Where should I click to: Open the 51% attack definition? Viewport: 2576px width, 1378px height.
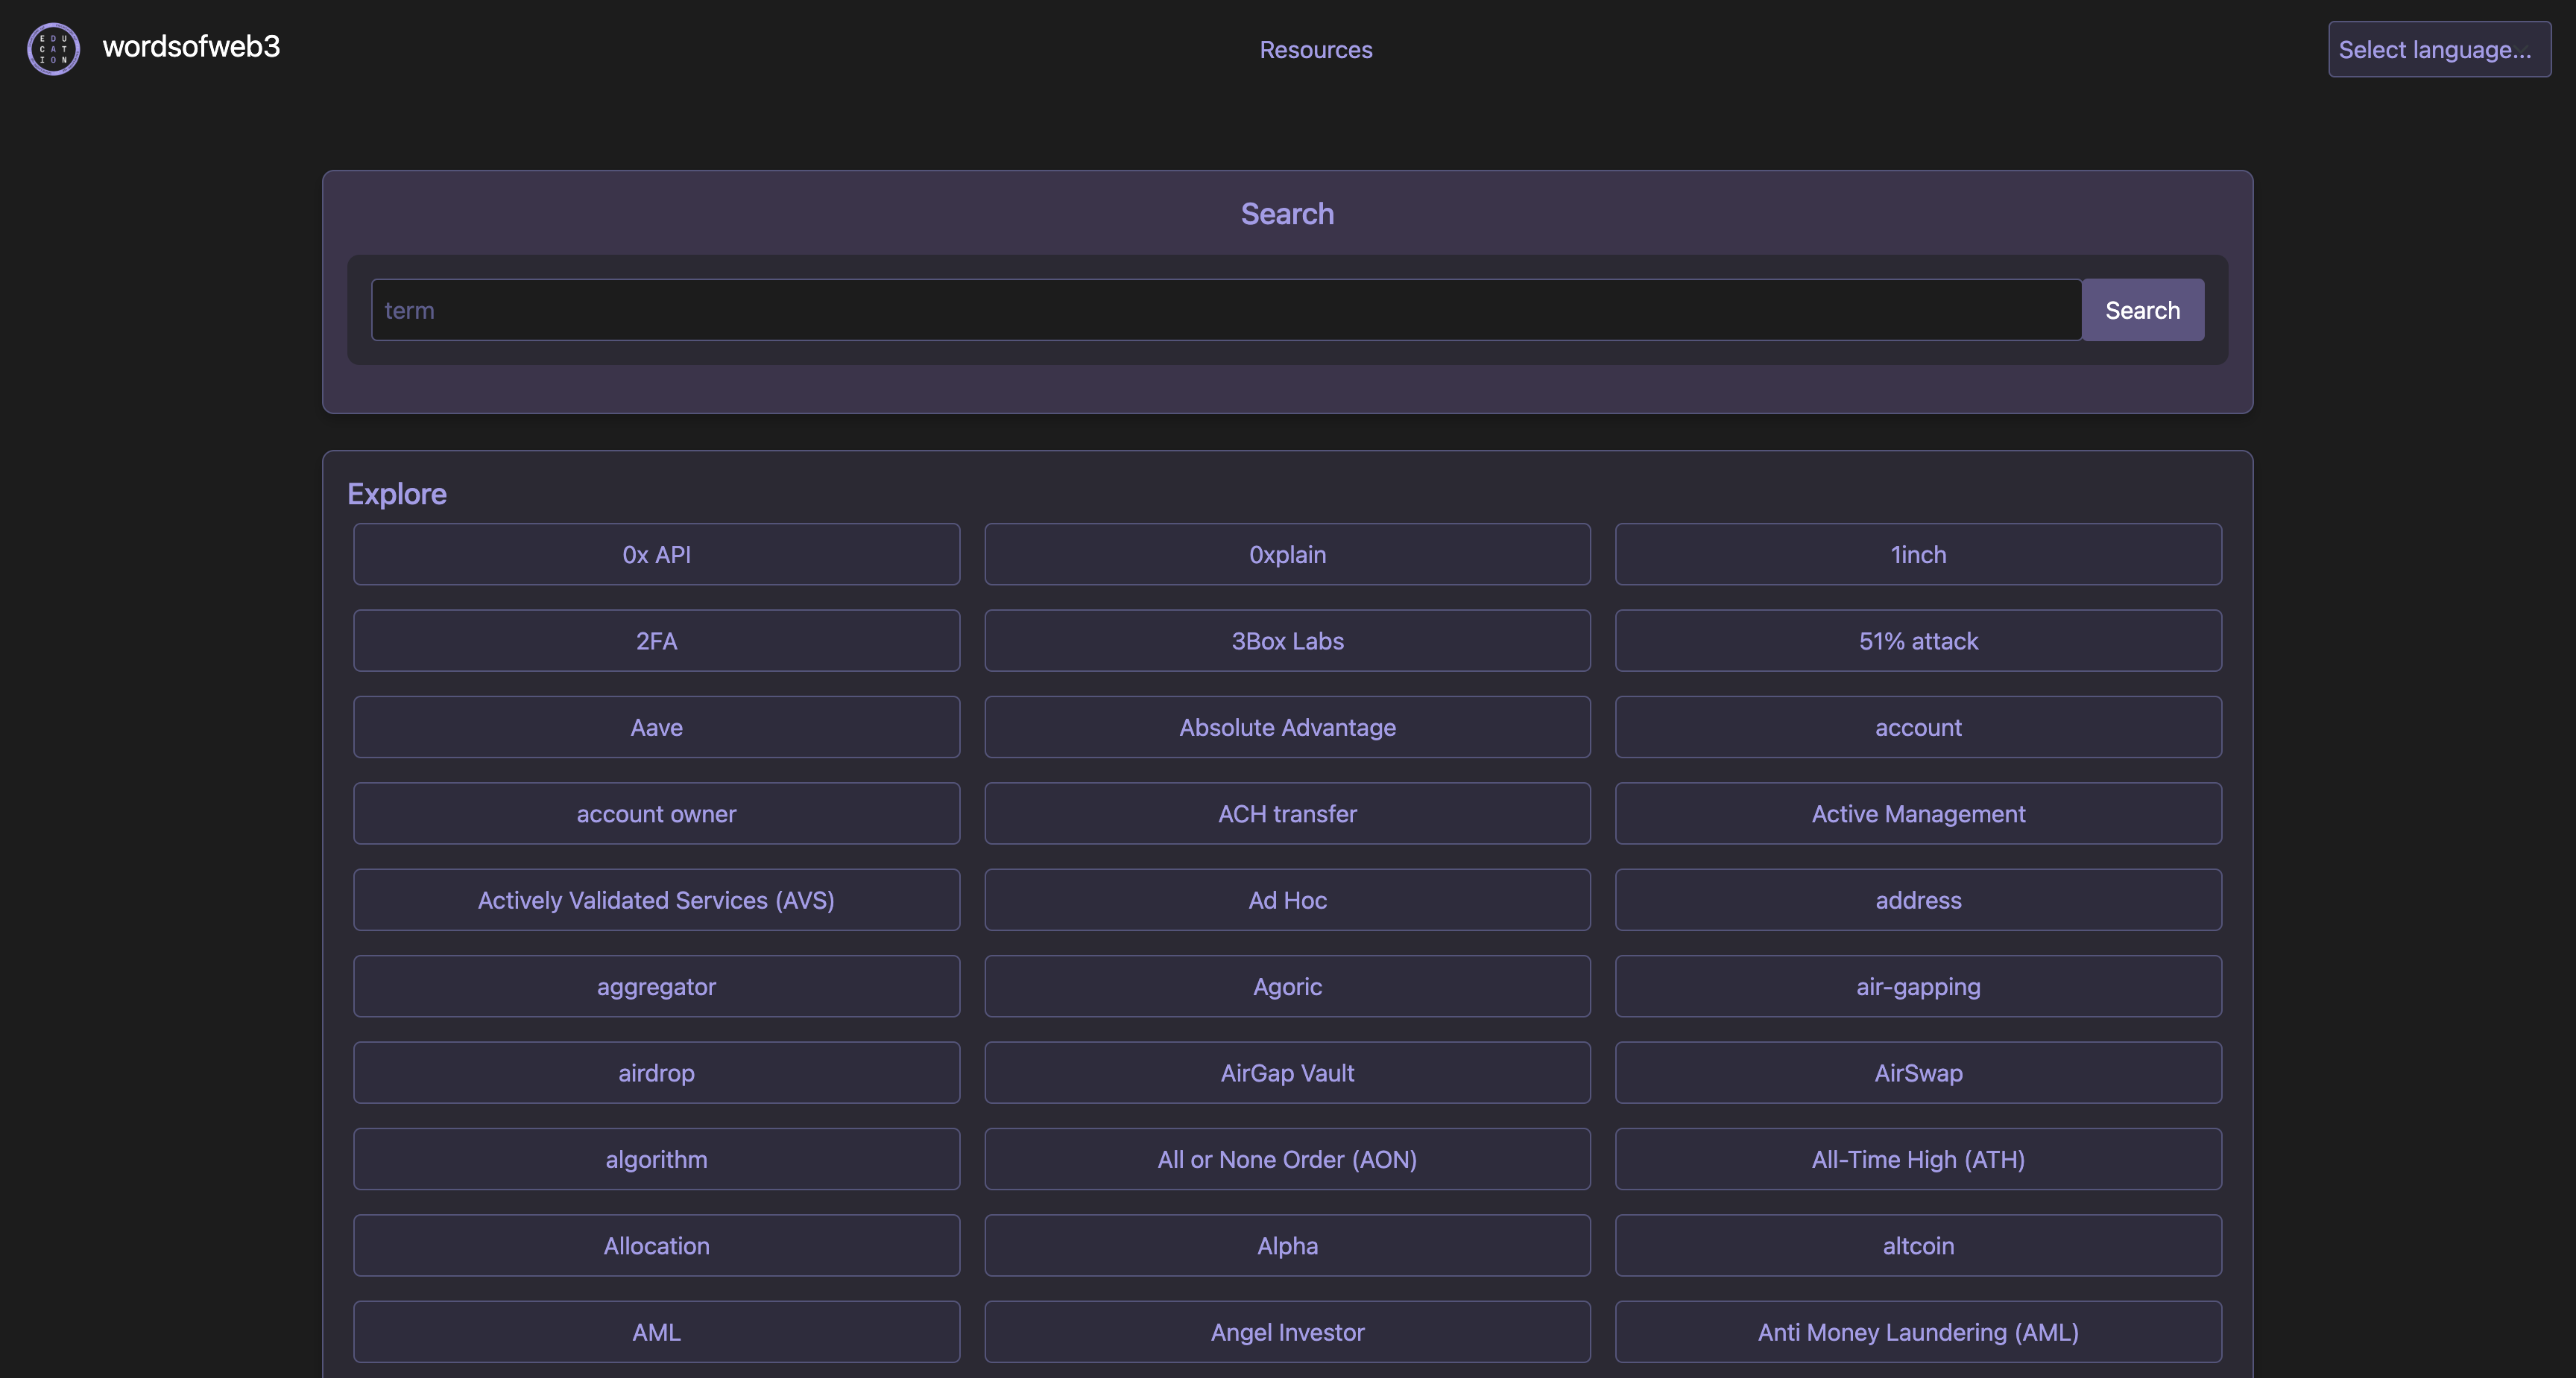pyautogui.click(x=1917, y=641)
